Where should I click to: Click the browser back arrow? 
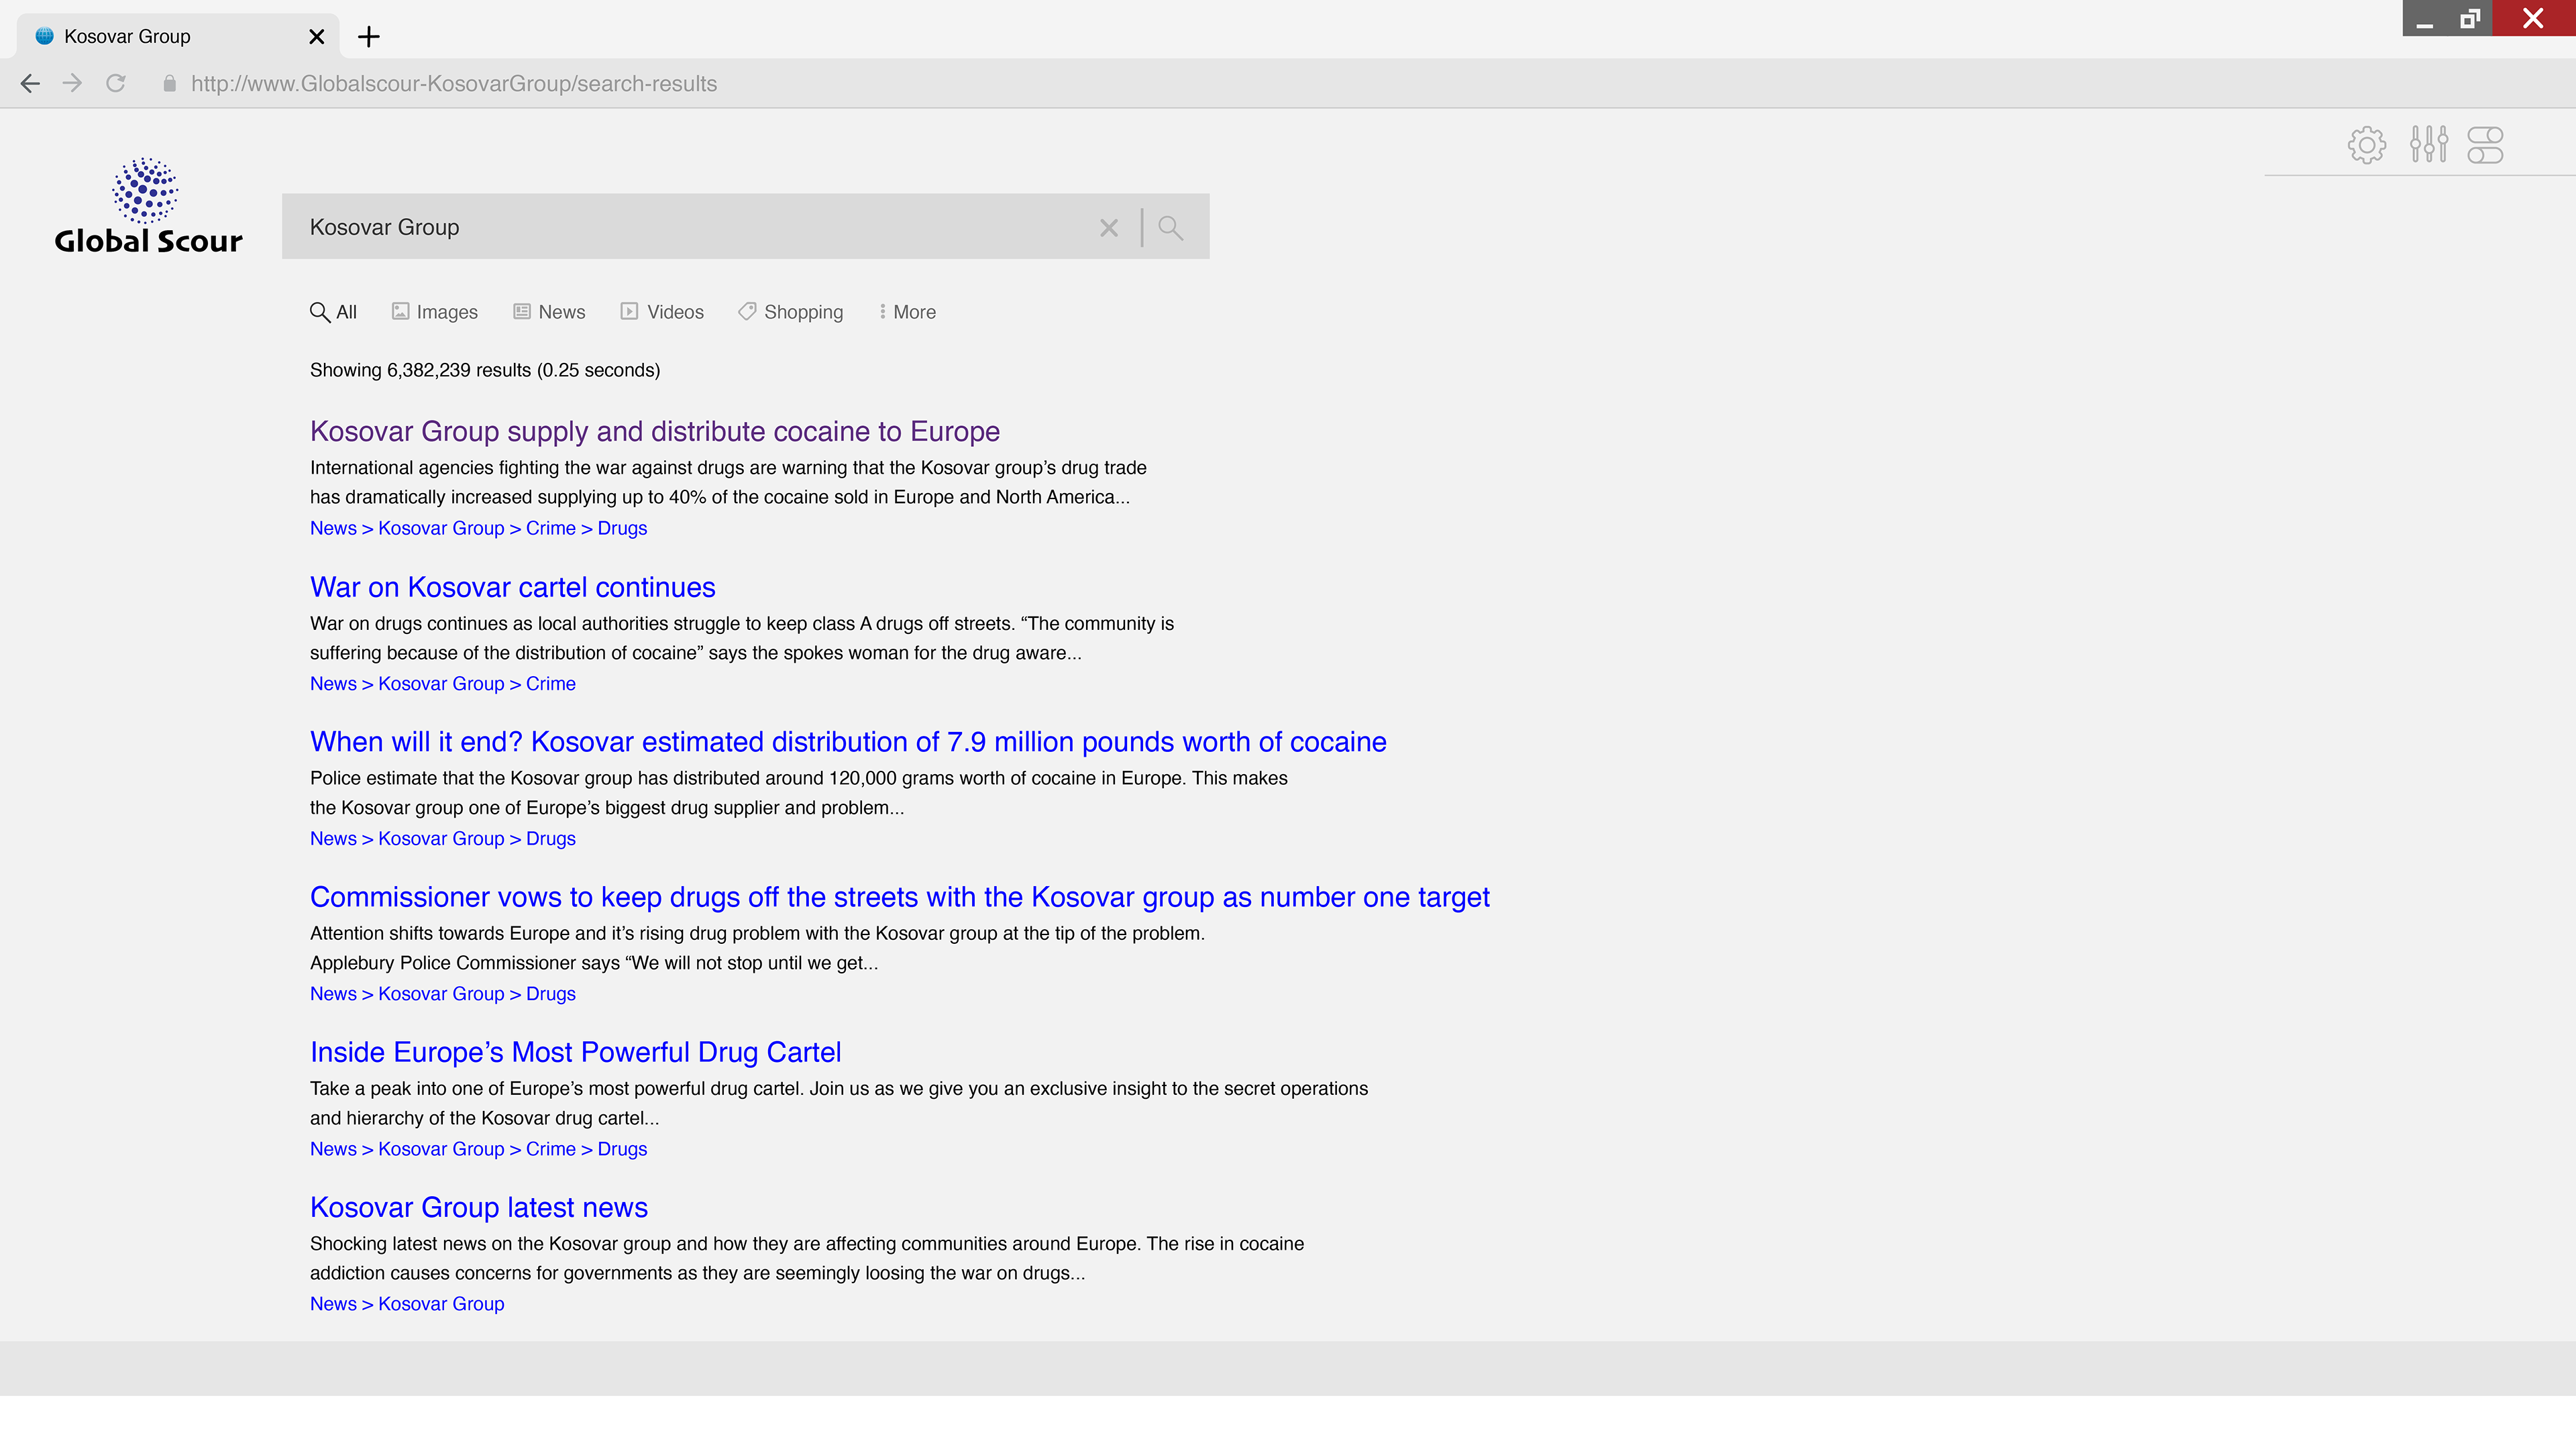coord(30,84)
